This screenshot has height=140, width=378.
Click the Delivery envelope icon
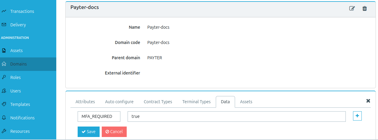point(4,25)
